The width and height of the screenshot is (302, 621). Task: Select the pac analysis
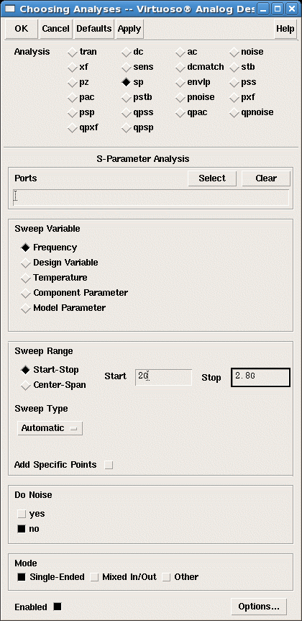click(x=72, y=98)
